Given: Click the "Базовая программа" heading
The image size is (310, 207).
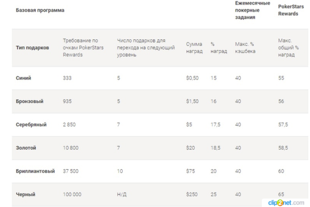Looking at the screenshot, I should (40, 10).
